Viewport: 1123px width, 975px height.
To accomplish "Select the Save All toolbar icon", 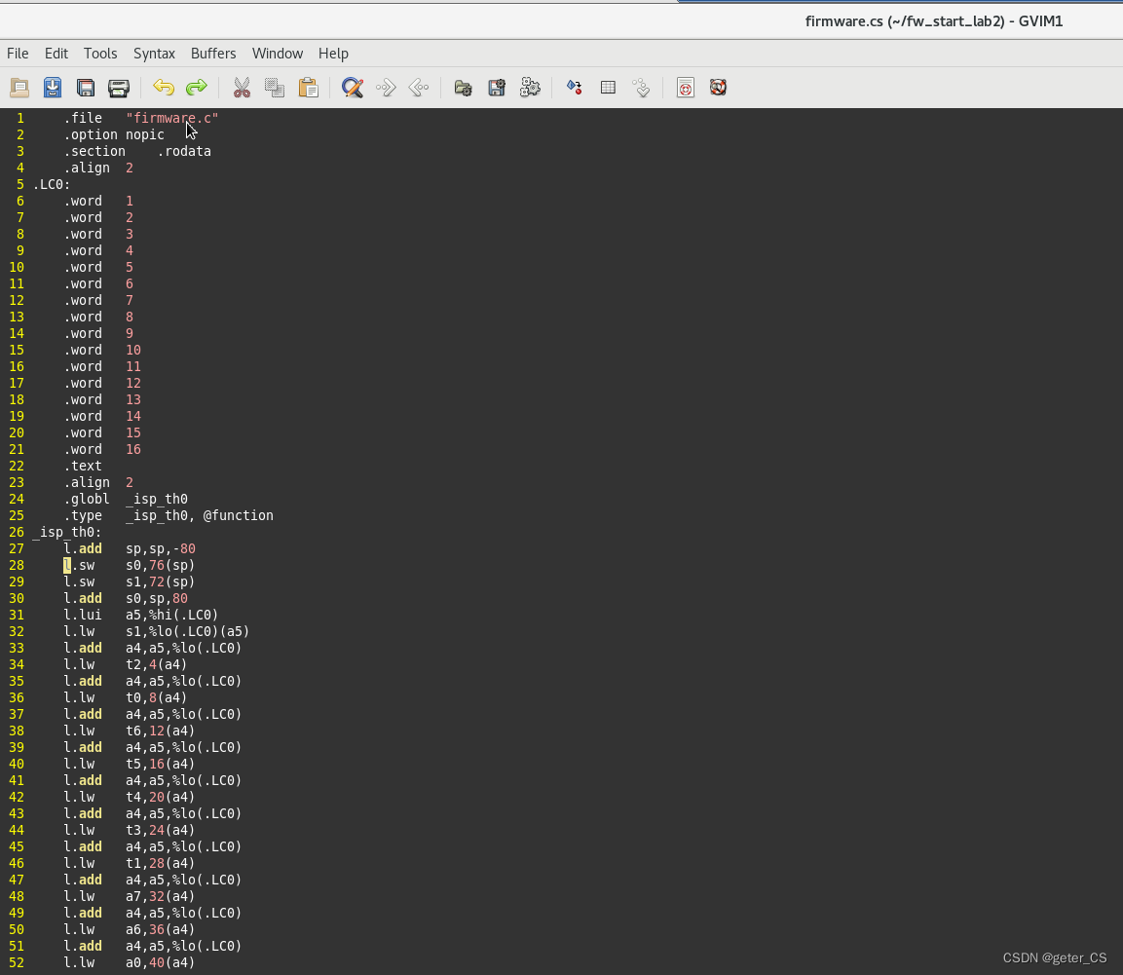I will 86,88.
